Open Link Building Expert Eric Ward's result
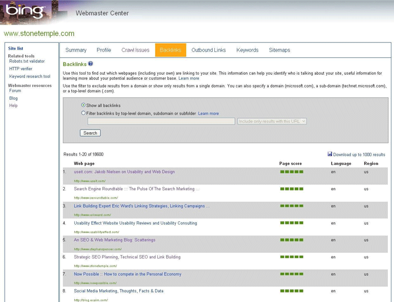 click(x=141, y=206)
